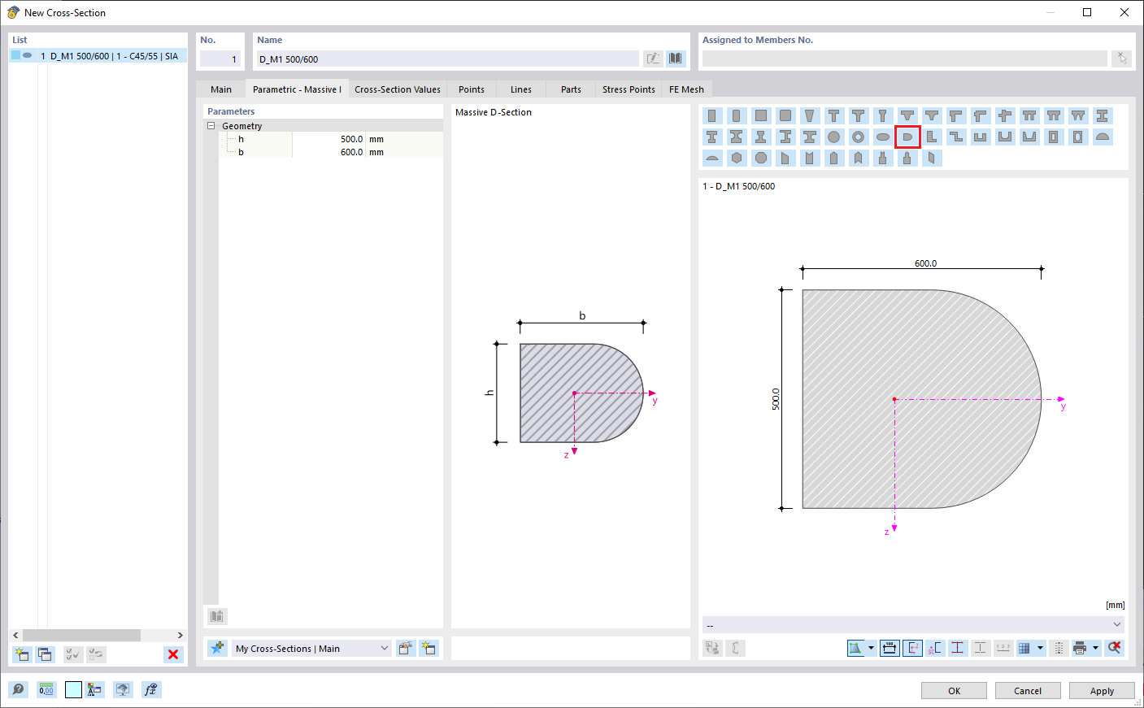Confirm dialog with OK button
The width and height of the screenshot is (1144, 708).
[954, 691]
